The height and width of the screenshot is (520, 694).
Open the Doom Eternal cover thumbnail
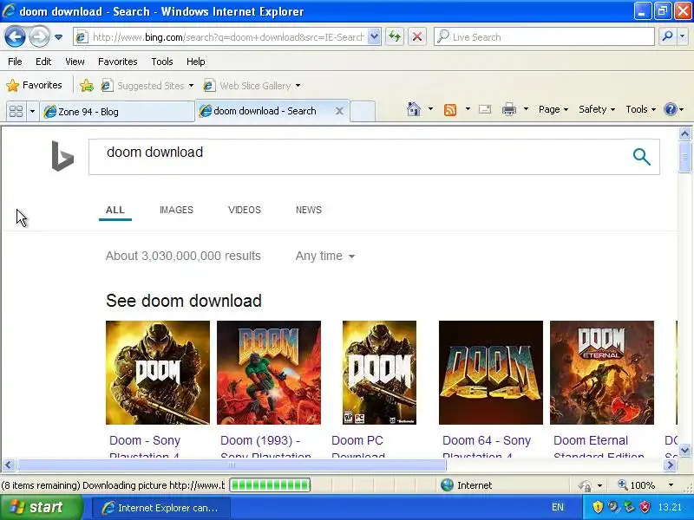click(602, 373)
